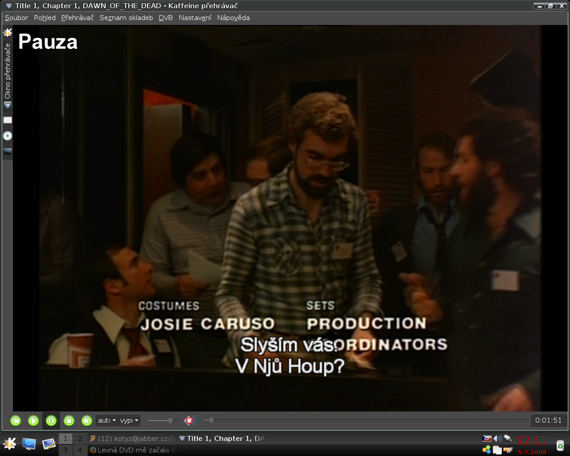Launch the picture editor panel icon
The image size is (570, 456).
coord(49,444)
